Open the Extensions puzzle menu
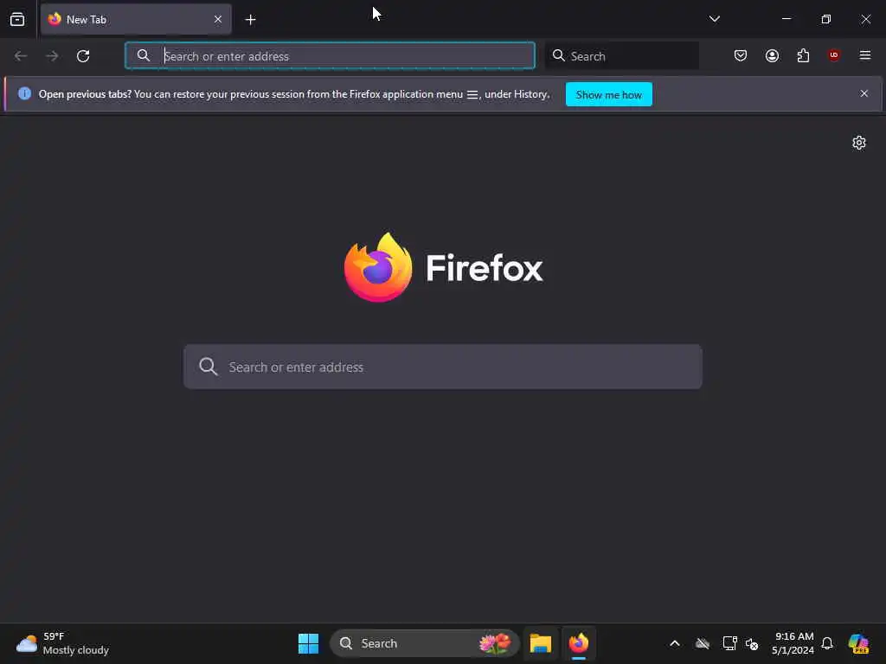This screenshot has height=664, width=886. (803, 55)
